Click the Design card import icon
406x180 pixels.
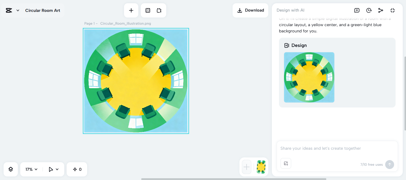pyautogui.click(x=287, y=45)
